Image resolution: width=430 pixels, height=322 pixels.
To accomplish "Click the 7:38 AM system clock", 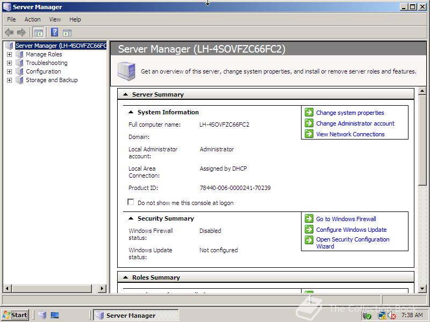I will 412,316.
